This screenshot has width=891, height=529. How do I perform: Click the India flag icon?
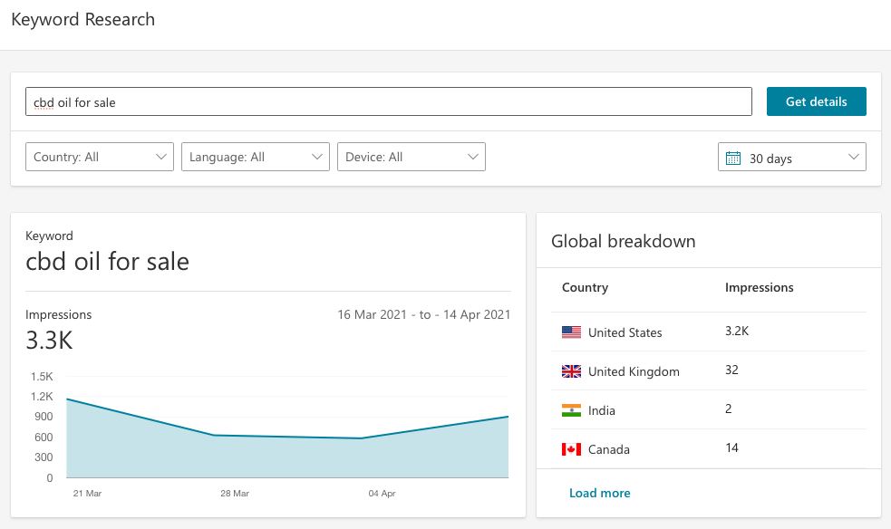(571, 410)
